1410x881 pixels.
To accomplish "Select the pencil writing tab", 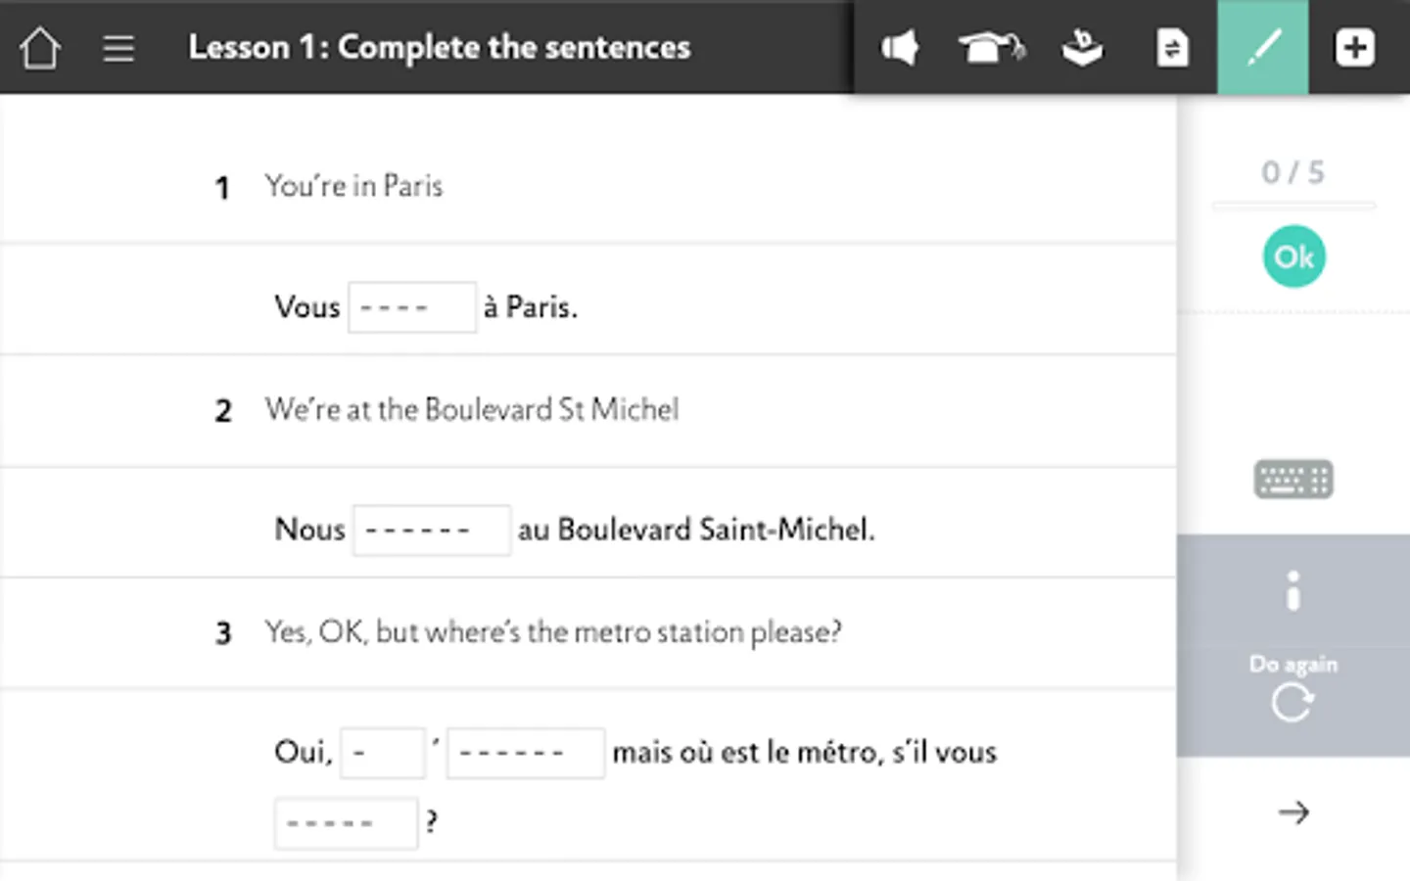I will tap(1263, 48).
